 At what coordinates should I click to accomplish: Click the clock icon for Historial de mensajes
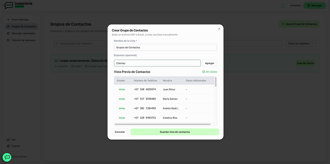8,40
